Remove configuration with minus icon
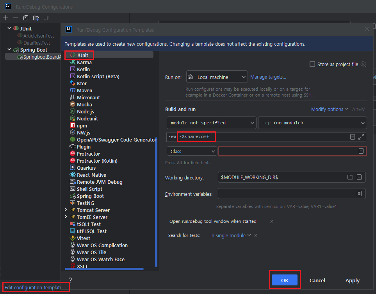376x294 pixels. pos(15,18)
